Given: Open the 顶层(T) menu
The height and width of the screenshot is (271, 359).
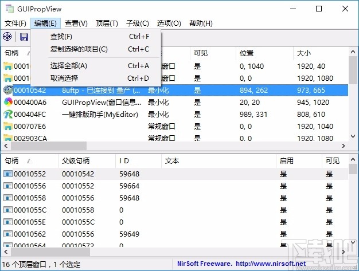Looking at the screenshot, I should pos(107,23).
